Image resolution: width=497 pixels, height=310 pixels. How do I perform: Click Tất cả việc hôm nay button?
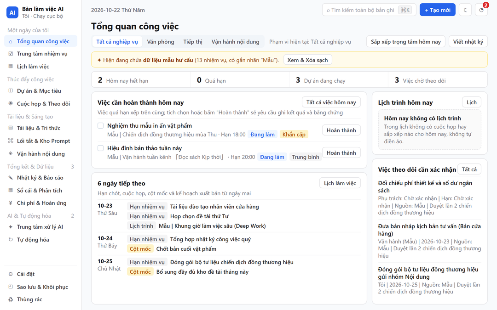[331, 102]
